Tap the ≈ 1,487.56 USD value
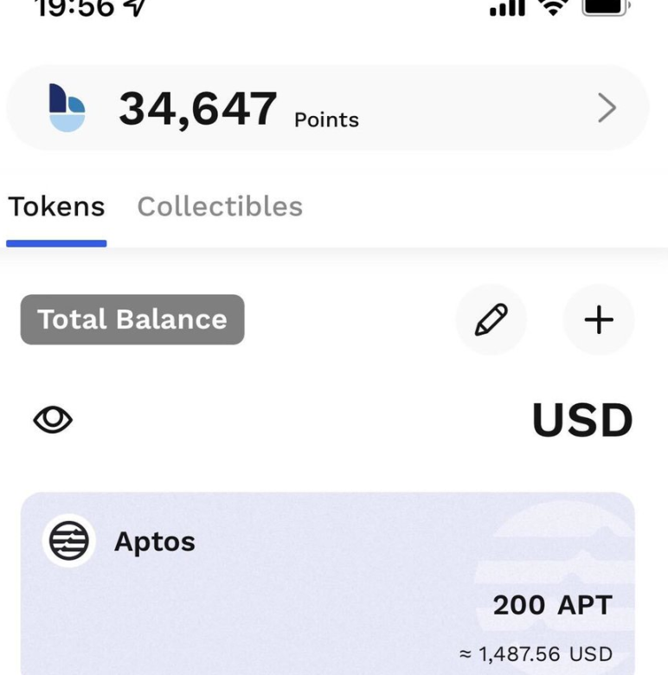The image size is (668, 675). [x=536, y=654]
